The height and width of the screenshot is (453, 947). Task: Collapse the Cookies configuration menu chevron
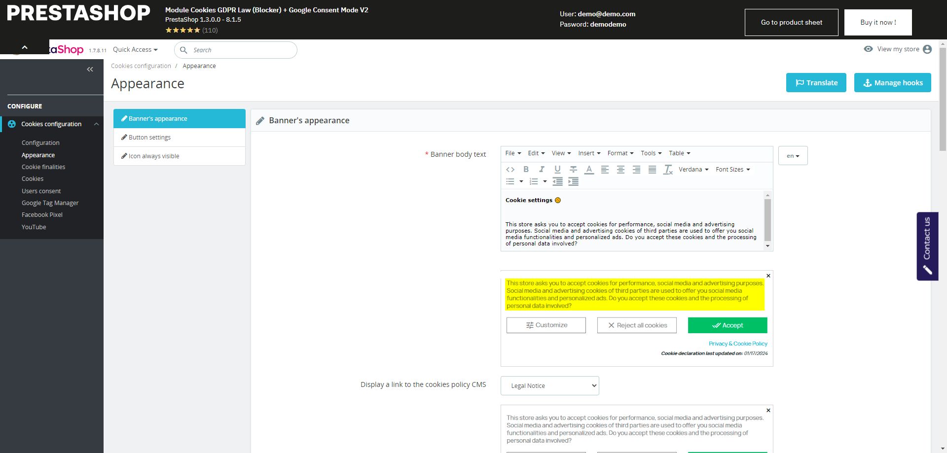pos(96,124)
